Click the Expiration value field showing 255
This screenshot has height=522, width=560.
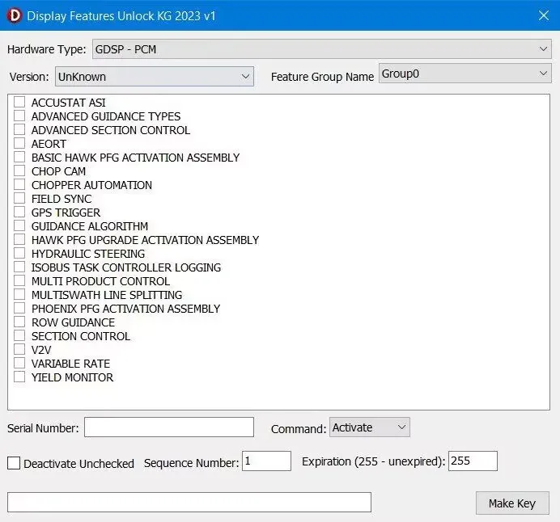click(x=473, y=461)
